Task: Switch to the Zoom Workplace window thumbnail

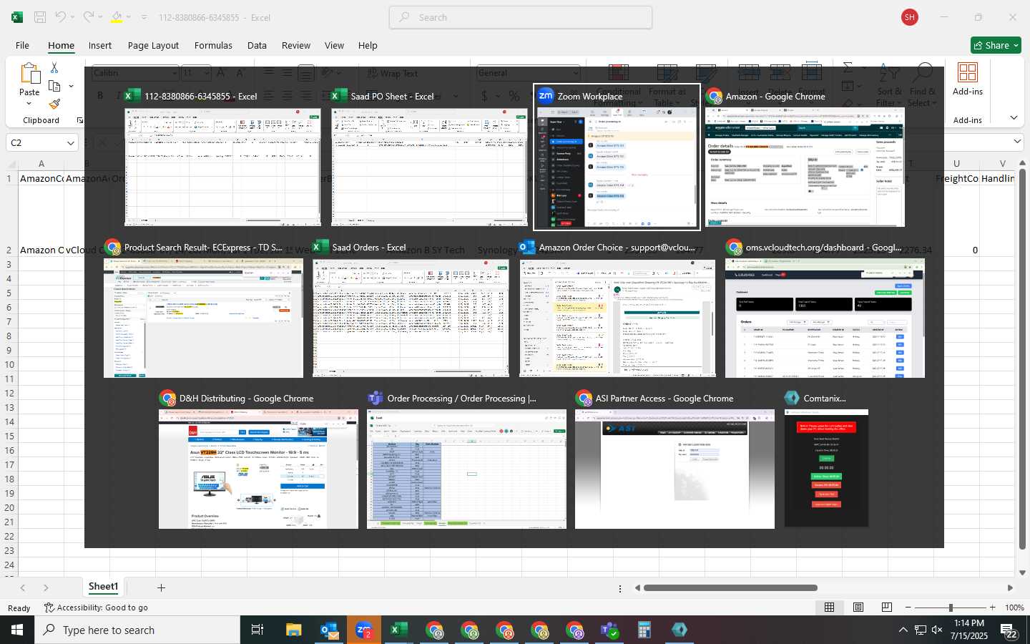Action: (x=617, y=157)
